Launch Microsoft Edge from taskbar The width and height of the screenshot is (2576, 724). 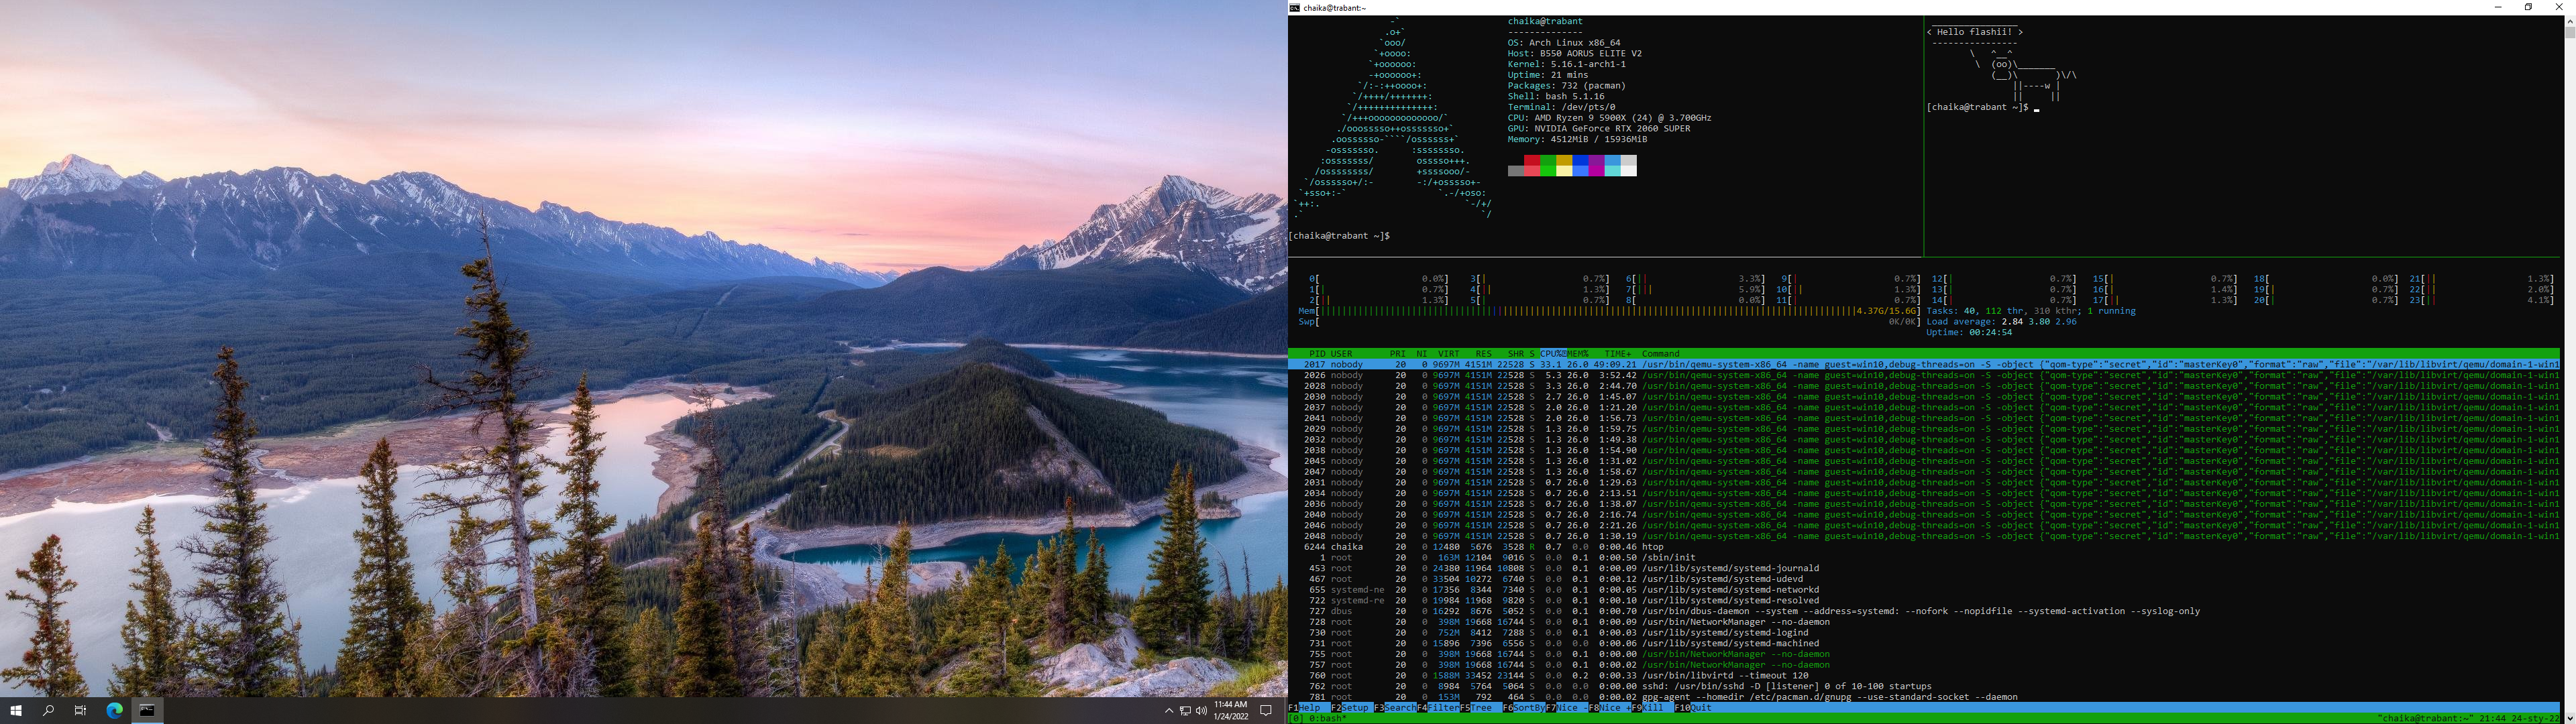click(x=114, y=711)
